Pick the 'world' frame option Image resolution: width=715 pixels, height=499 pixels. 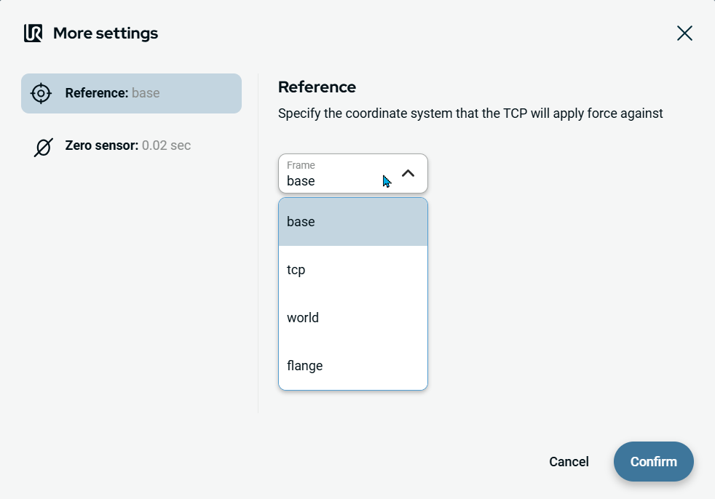(x=352, y=318)
